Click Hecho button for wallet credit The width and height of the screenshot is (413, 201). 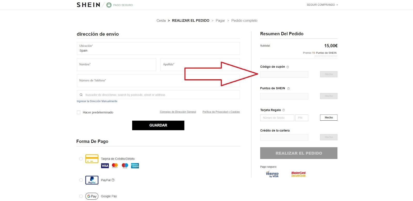pos(329,137)
